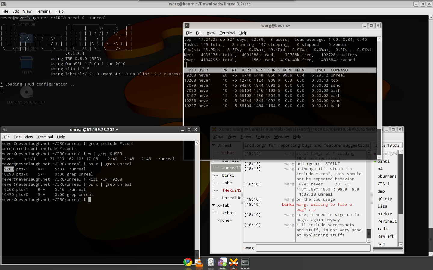Click the warg nickname button beside the input
The width and height of the screenshot is (433, 270).
pos(249,248)
